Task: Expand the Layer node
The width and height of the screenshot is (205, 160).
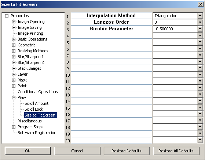Action: [14, 74]
